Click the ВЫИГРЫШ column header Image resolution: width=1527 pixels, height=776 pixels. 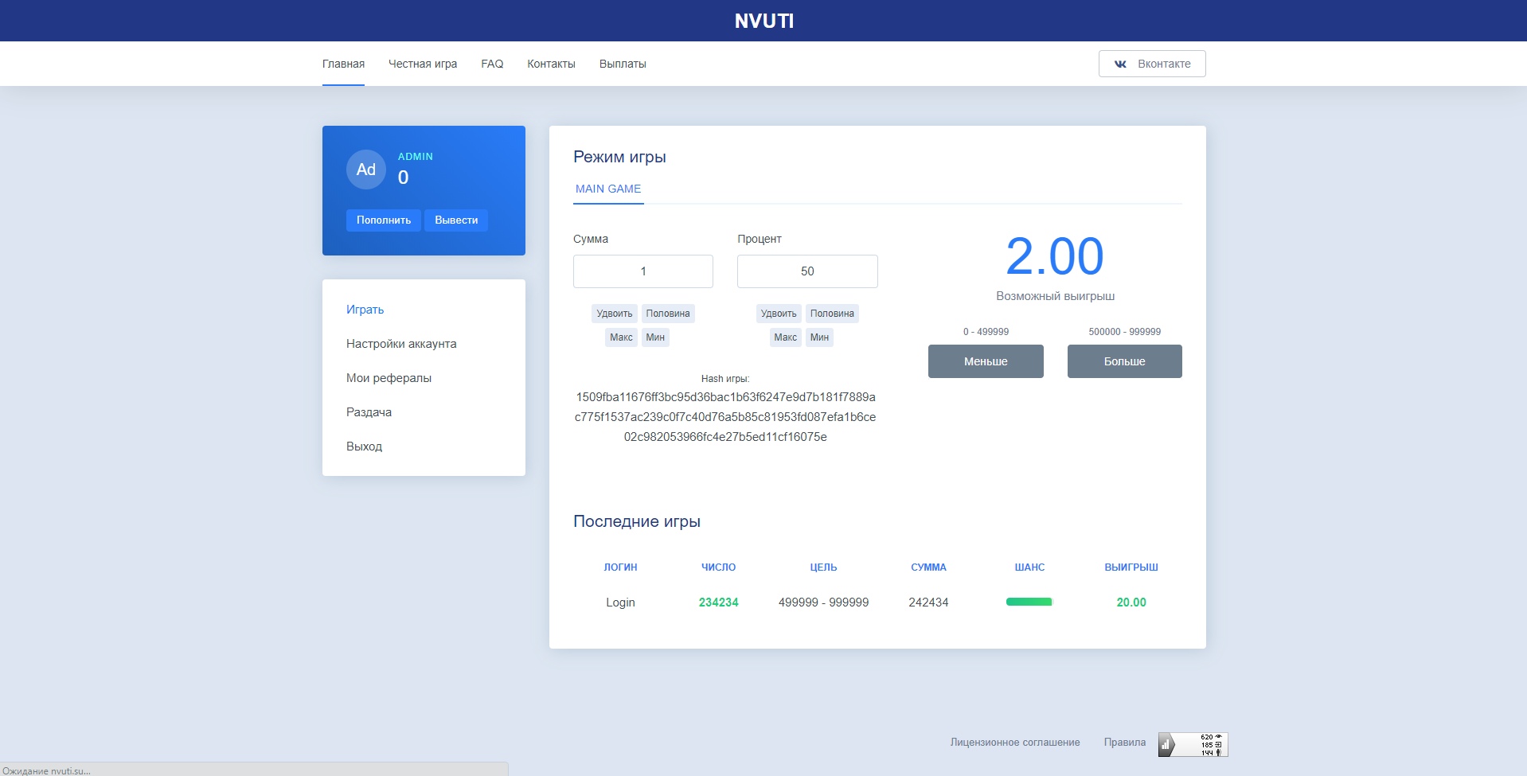[x=1131, y=567]
